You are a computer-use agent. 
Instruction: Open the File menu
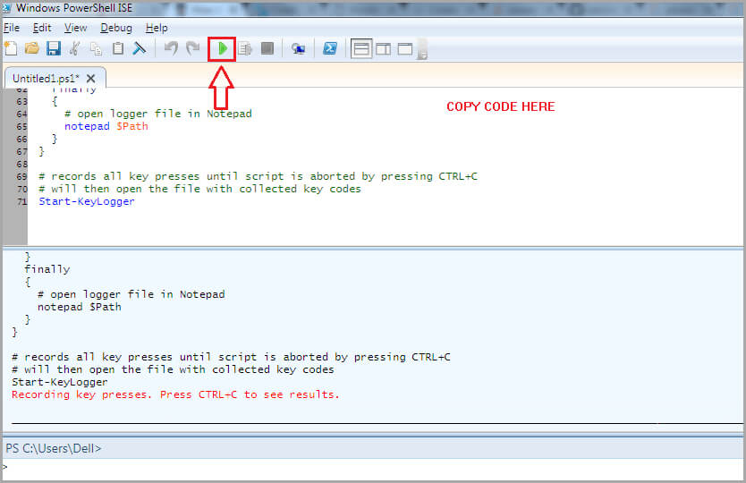(x=12, y=28)
